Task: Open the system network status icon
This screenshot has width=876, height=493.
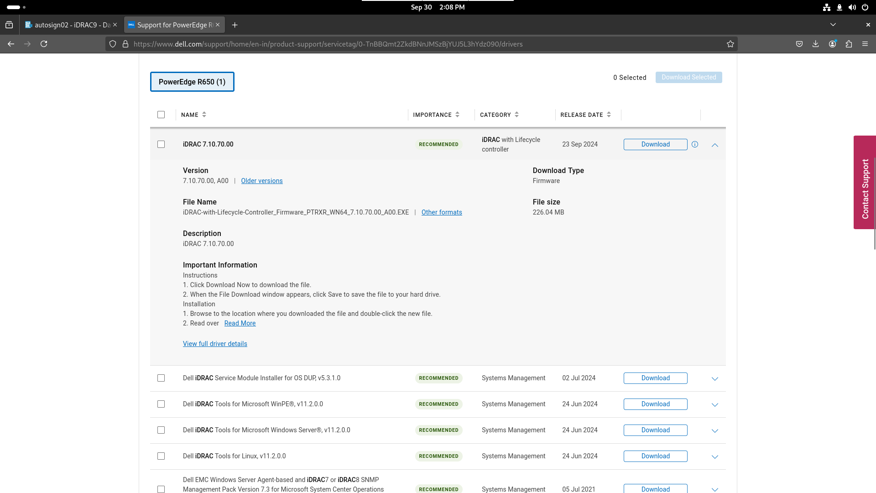Action: [x=827, y=7]
